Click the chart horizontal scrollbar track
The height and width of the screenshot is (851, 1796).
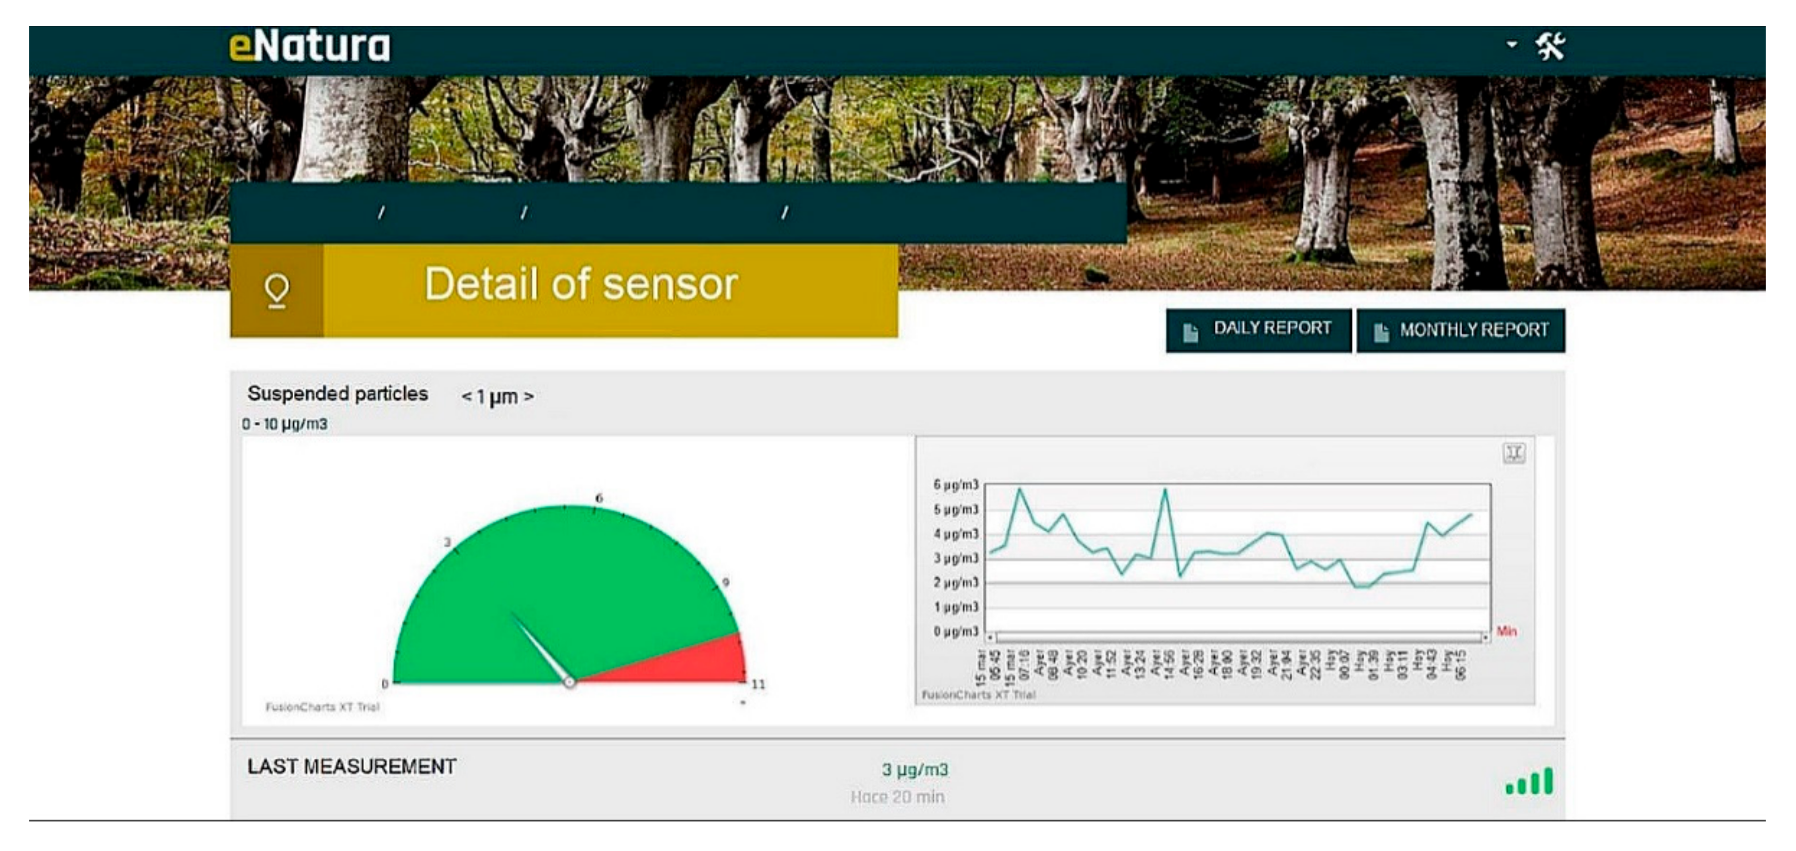coord(1238,637)
